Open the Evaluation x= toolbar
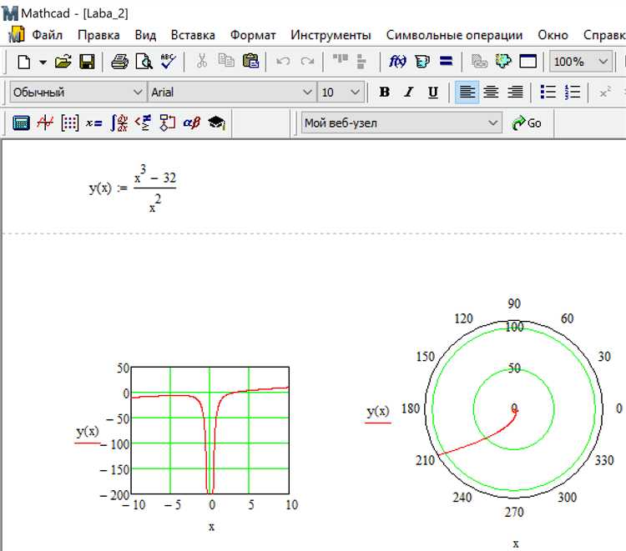Screen dimensions: 626x551 (x=93, y=123)
